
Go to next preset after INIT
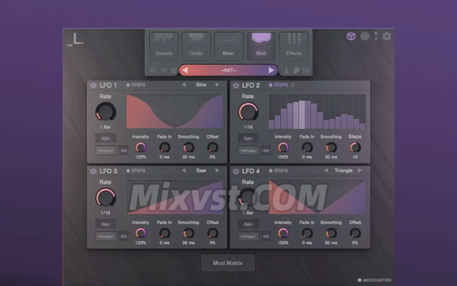click(271, 70)
